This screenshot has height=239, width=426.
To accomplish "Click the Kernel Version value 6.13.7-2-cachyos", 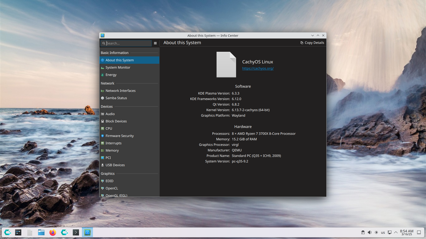I will point(251,110).
